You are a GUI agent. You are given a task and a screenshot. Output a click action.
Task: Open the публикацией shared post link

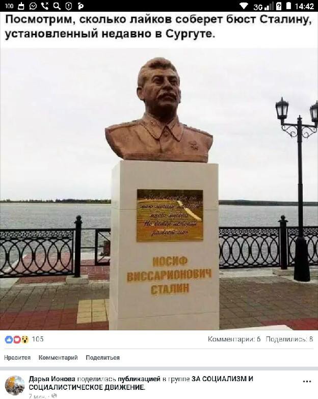[x=139, y=379]
